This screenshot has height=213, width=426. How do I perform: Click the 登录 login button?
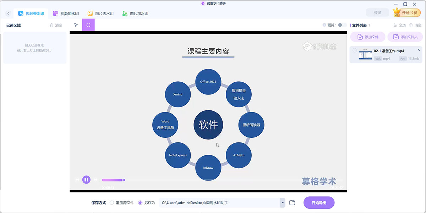tap(378, 13)
